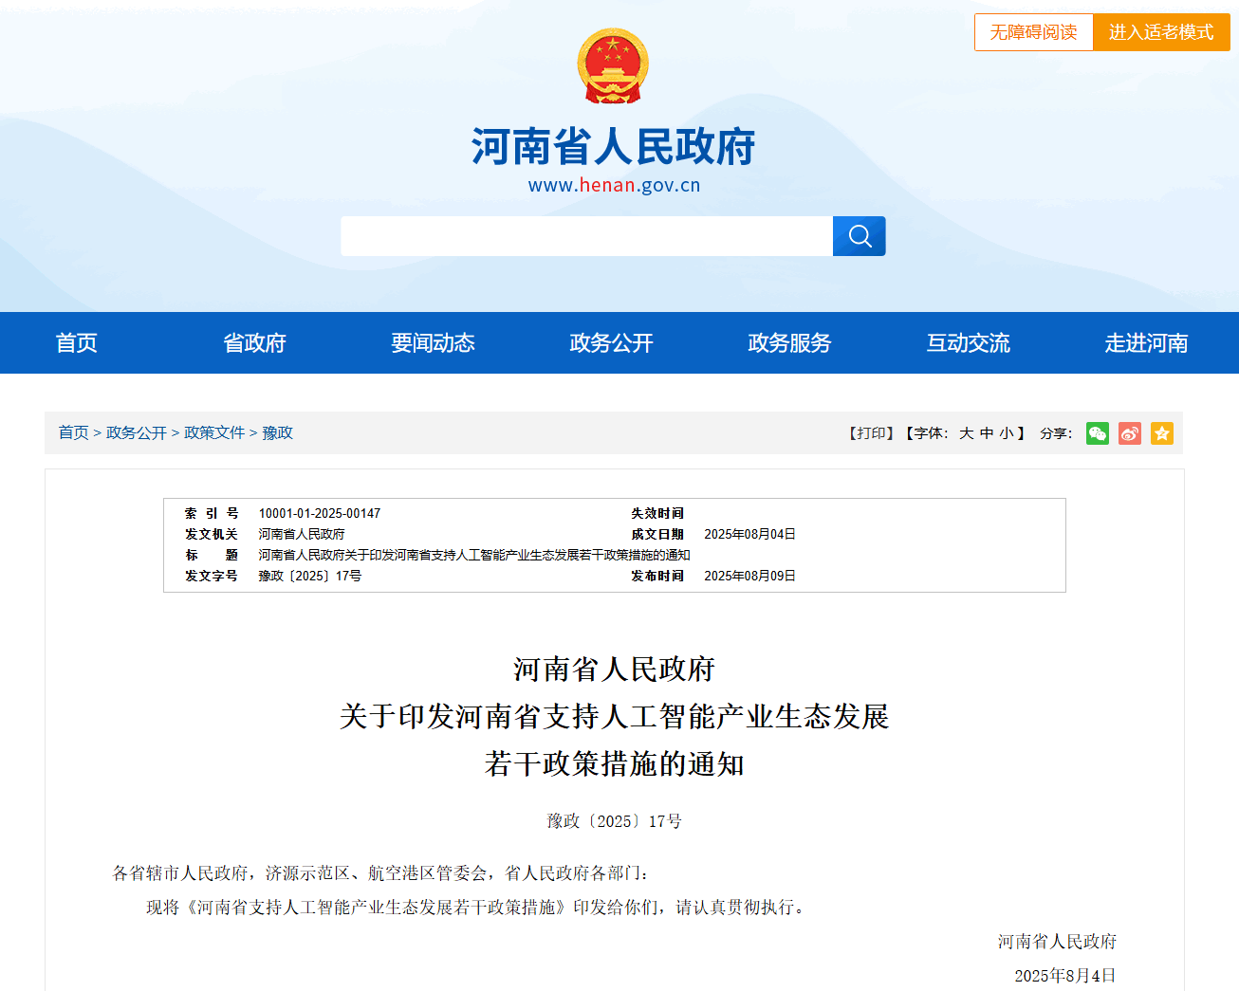Go to 要闻动态 section
This screenshot has width=1239, height=991.
pyautogui.click(x=433, y=343)
